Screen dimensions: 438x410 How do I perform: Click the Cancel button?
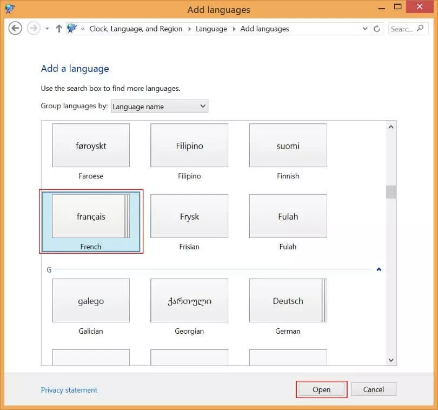(373, 389)
